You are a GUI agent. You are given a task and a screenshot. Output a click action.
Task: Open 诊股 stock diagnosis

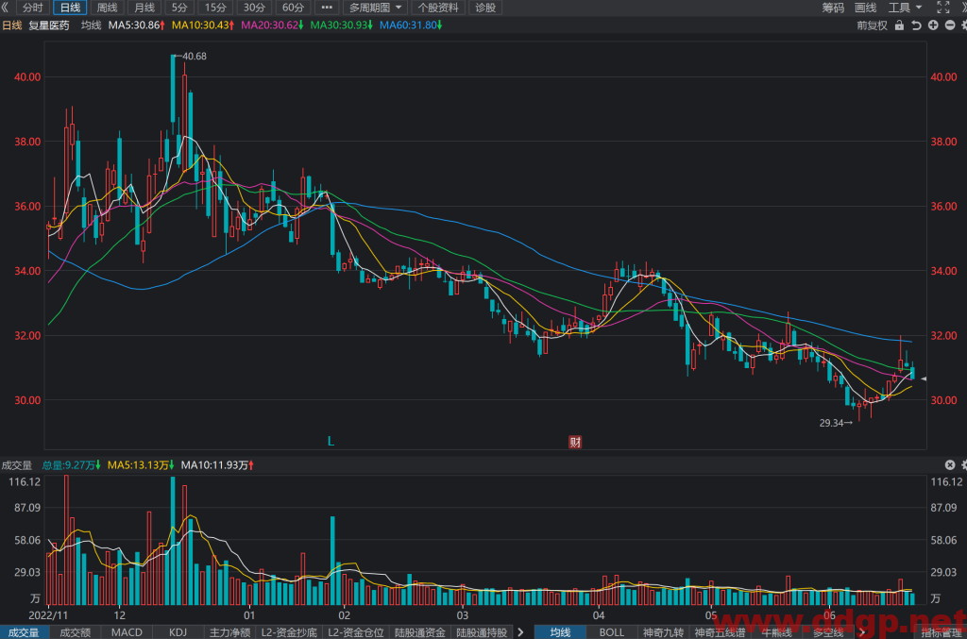coord(485,8)
